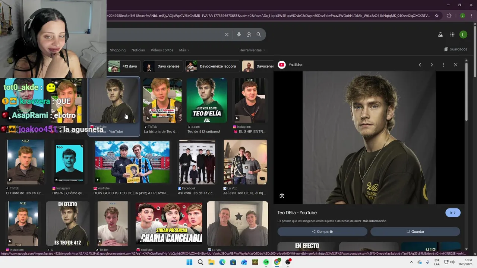Viewport: 477px width, 268px height.
Task: Open YouTube source icon in preview header
Action: [x=282, y=65]
